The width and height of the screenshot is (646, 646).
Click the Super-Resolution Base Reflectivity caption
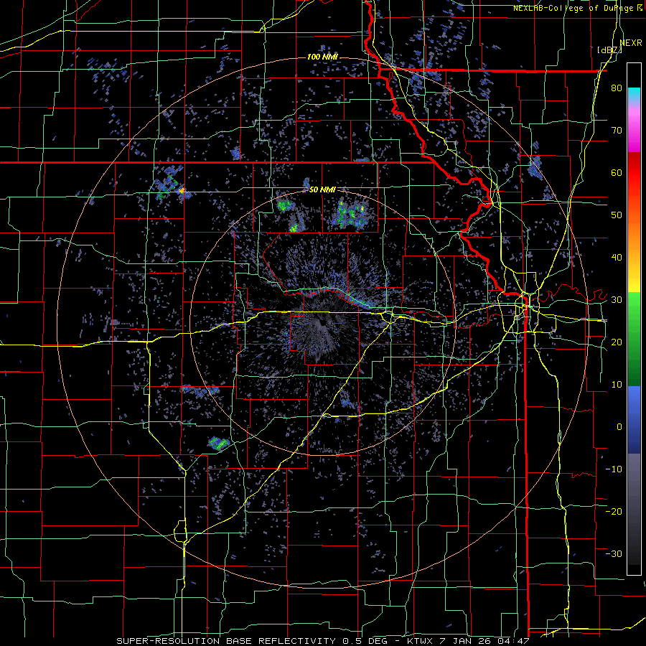pos(322,641)
